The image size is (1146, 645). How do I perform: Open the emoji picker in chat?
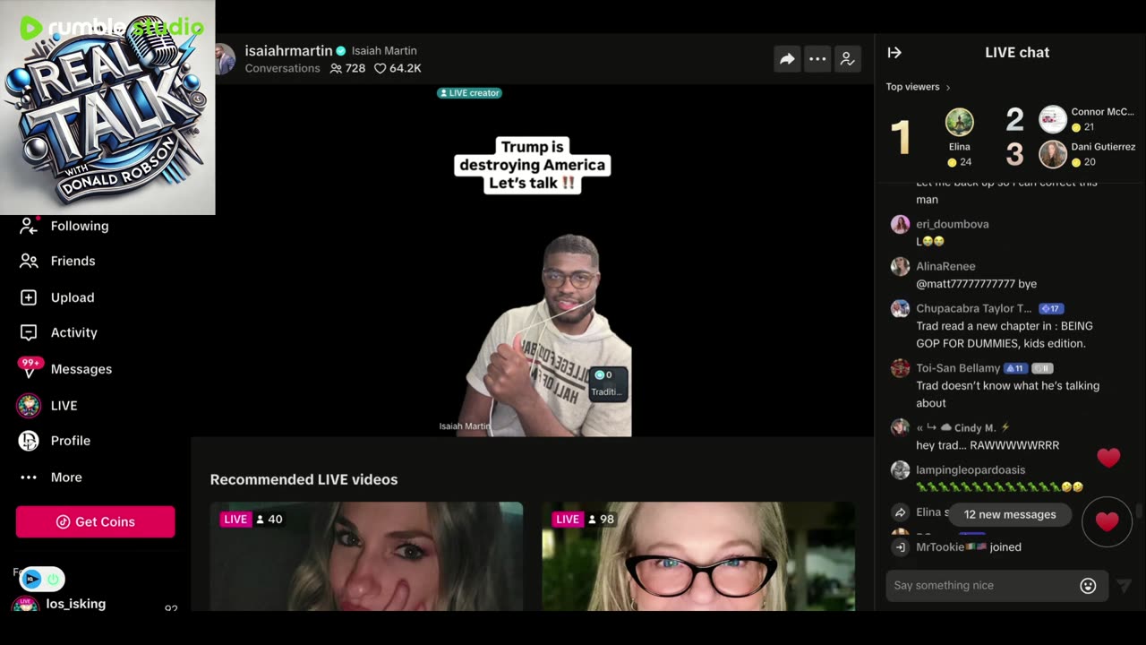coord(1088,586)
